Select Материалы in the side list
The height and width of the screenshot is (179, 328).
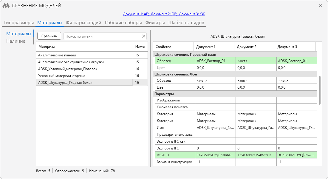pos(18,33)
